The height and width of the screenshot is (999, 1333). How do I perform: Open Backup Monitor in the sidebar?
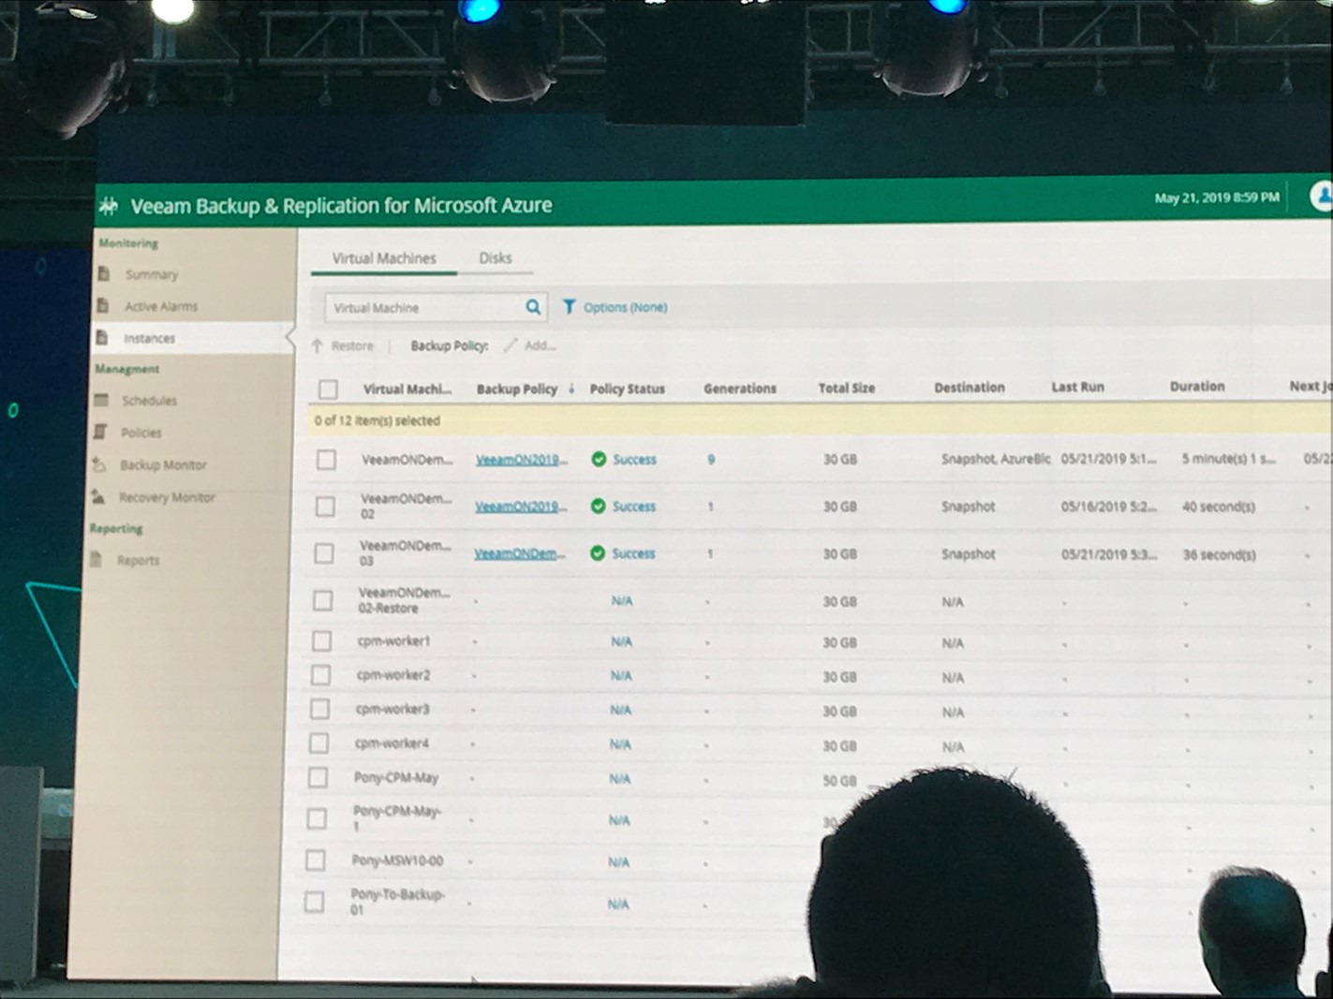click(163, 465)
